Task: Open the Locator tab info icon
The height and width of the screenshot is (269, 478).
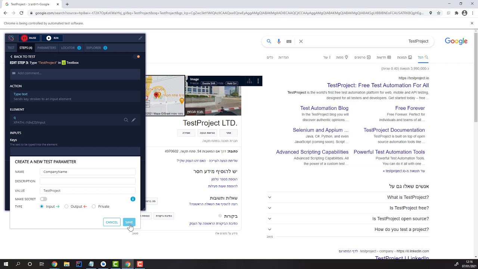Action: (79, 48)
